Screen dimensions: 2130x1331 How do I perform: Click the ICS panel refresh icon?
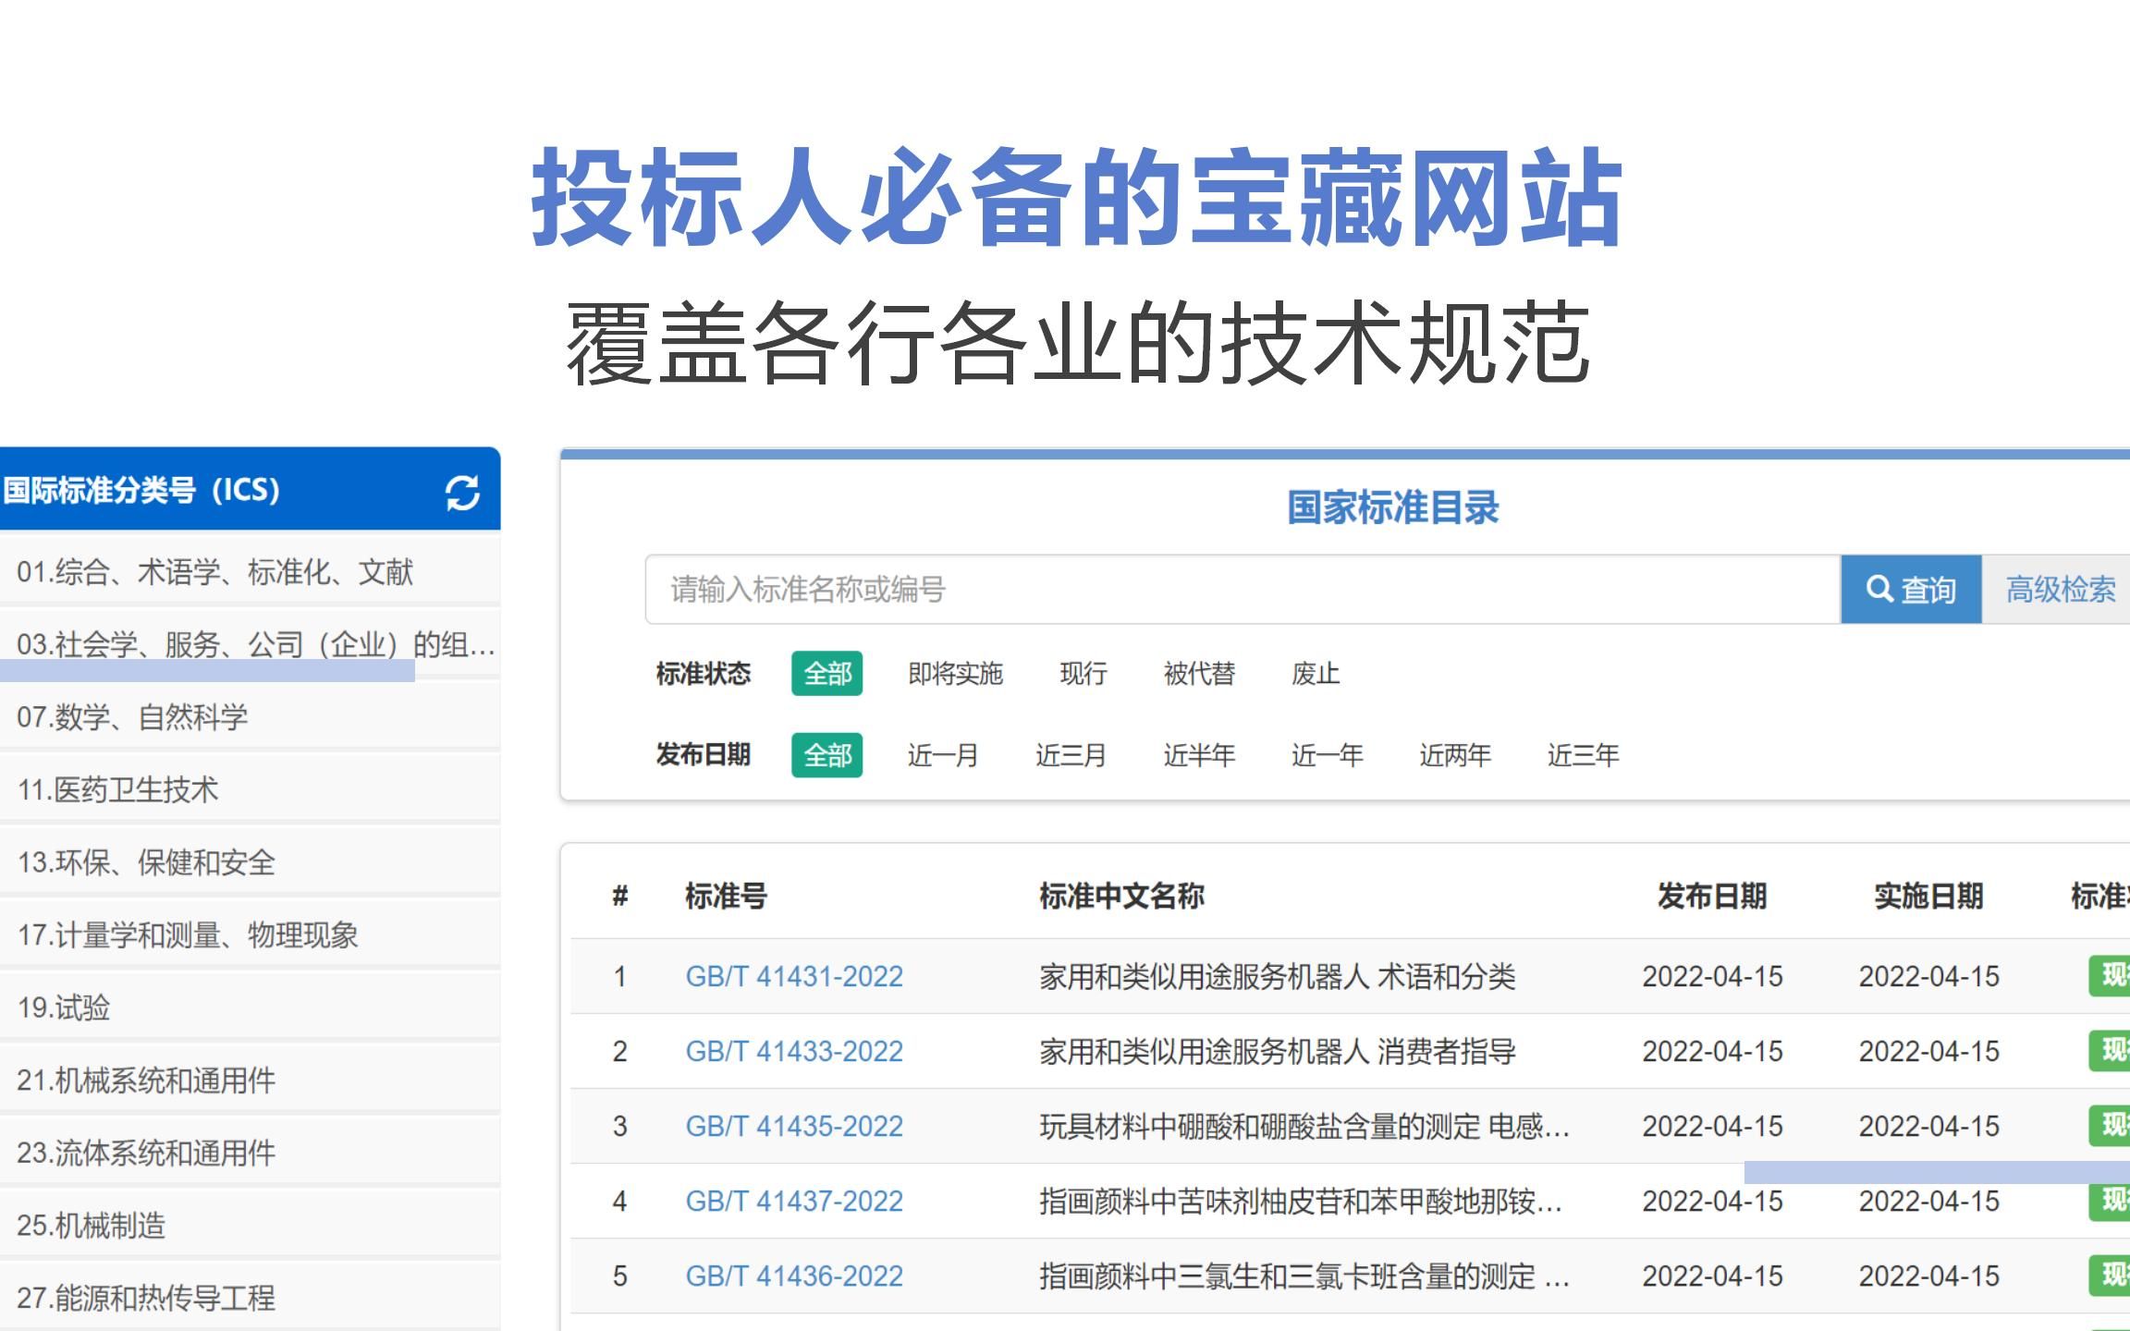462,492
